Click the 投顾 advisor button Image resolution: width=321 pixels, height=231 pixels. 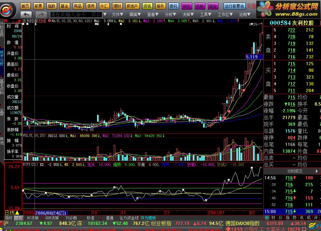coord(200,6)
